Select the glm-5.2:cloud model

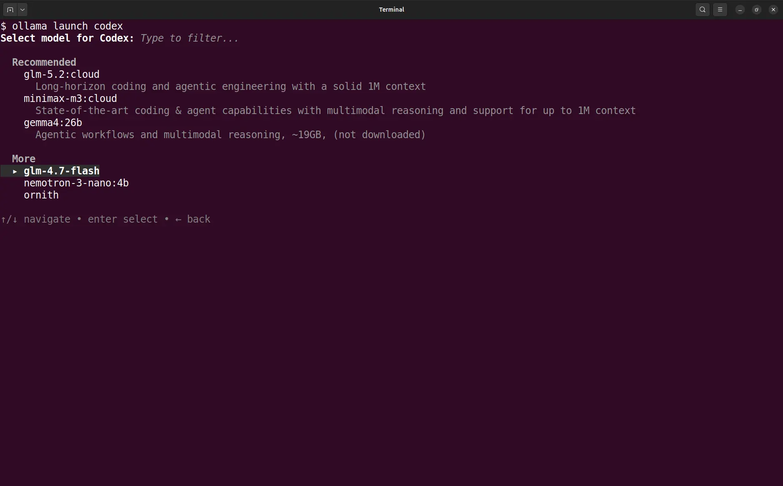click(62, 74)
